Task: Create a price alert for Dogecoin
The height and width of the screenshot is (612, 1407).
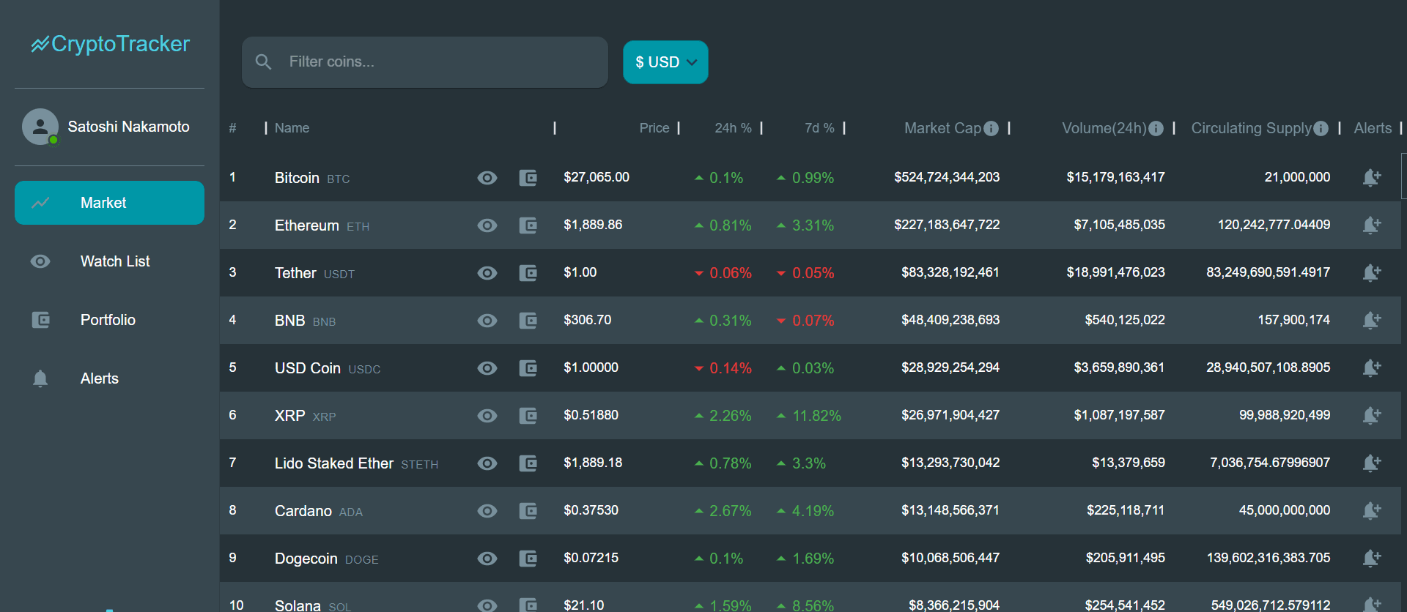Action: pyautogui.click(x=1371, y=558)
